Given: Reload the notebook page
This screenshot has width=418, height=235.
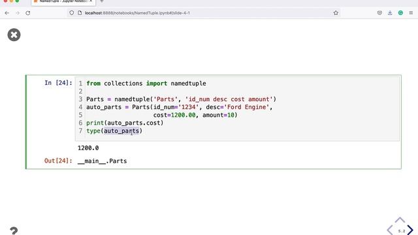Looking at the screenshot, I should pos(27,13).
